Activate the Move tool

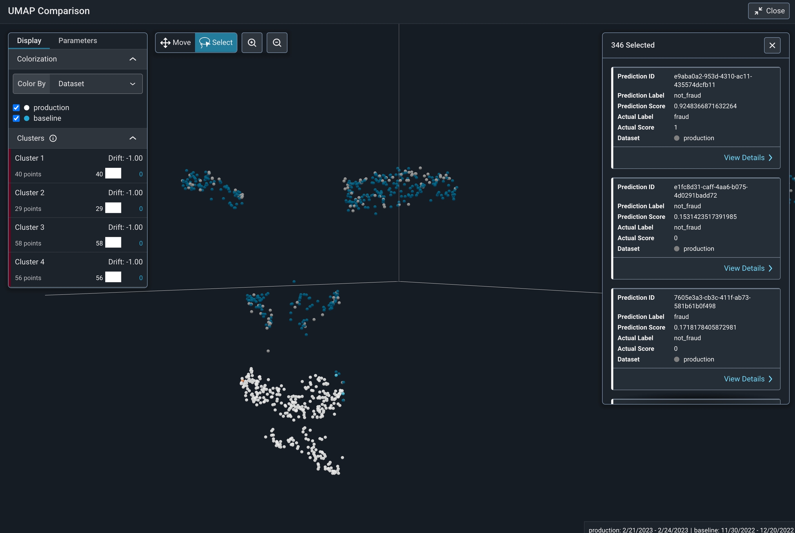pos(175,43)
